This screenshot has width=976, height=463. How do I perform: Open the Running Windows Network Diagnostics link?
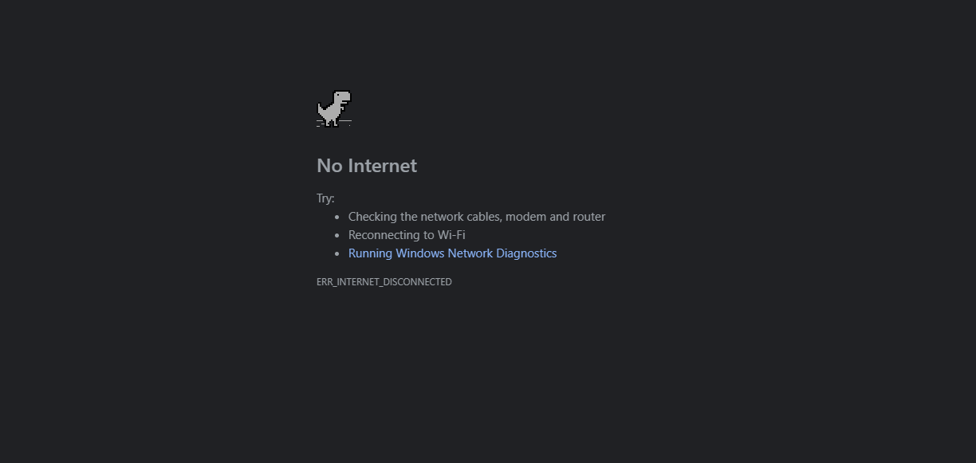pos(452,253)
